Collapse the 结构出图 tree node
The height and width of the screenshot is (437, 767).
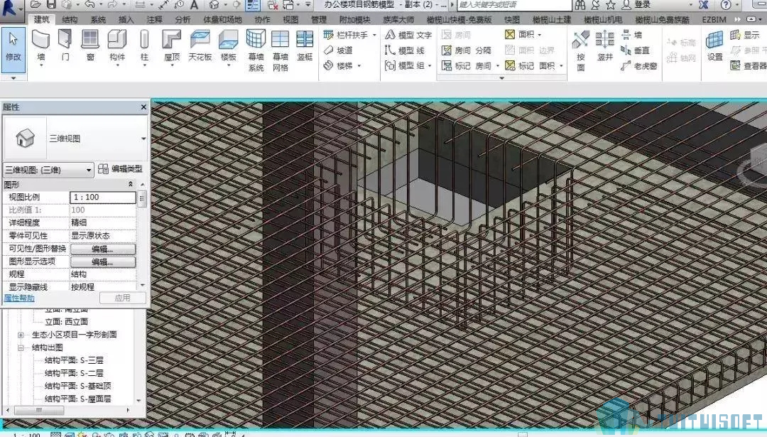pyautogui.click(x=21, y=348)
